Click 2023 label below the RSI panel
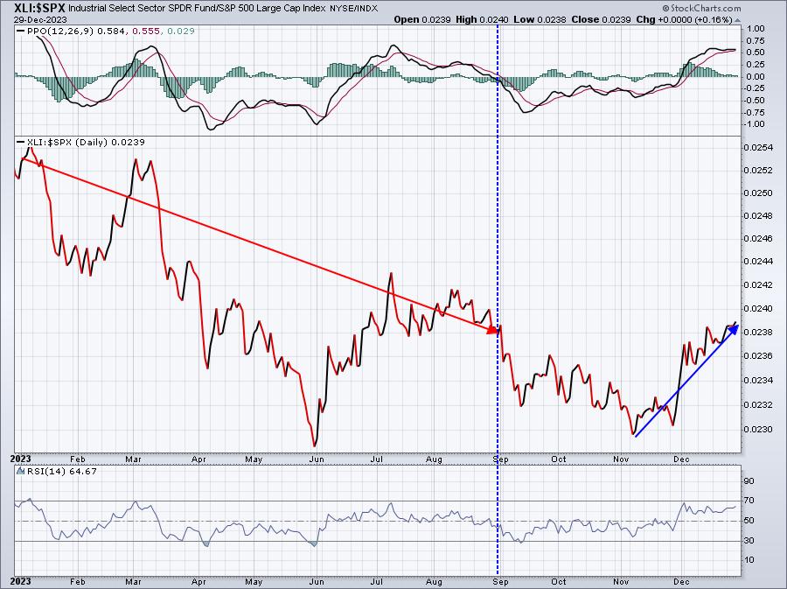Viewport: 787px width, 589px height. tap(21, 582)
